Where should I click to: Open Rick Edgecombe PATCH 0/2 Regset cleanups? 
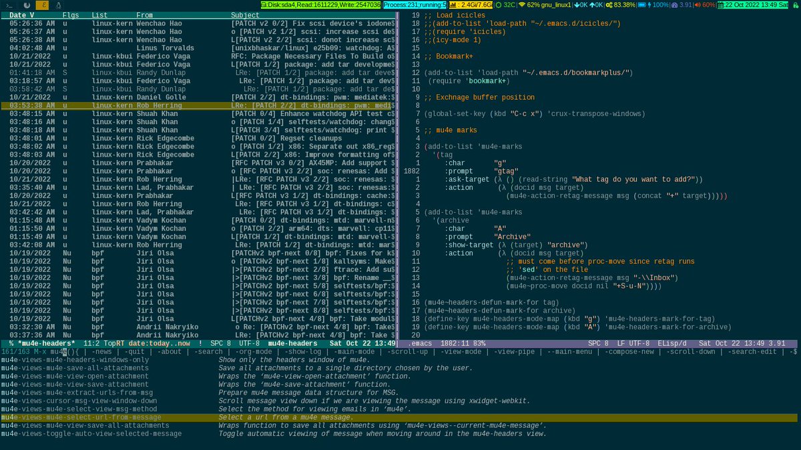[x=199, y=139]
